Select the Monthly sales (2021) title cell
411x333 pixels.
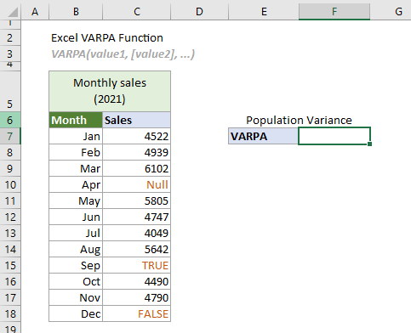pyautogui.click(x=110, y=91)
